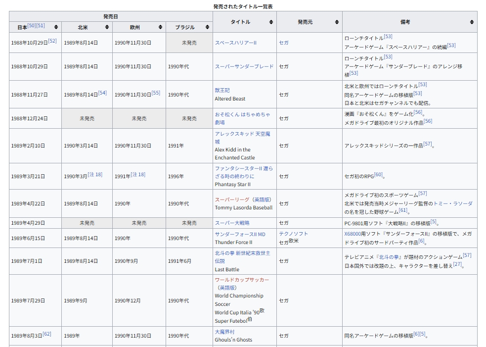Click the 発売日 group header
Screen dimensions: 486x347
pyautogui.click(x=111, y=17)
